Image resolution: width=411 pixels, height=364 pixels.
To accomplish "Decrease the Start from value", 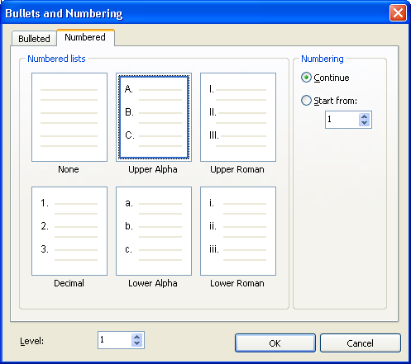I will coord(364,123).
